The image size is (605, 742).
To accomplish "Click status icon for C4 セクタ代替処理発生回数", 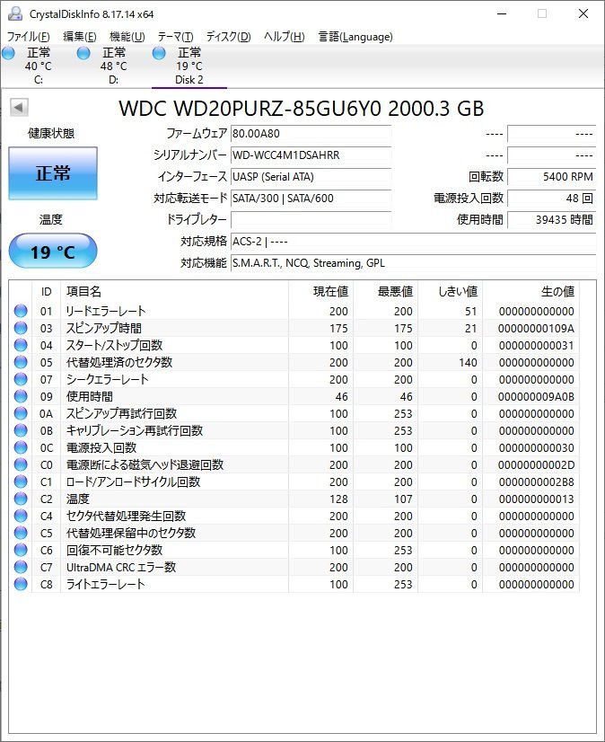I will coord(21,516).
